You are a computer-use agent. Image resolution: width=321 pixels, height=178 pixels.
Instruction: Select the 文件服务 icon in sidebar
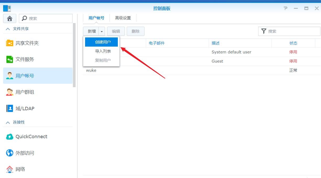coord(9,59)
